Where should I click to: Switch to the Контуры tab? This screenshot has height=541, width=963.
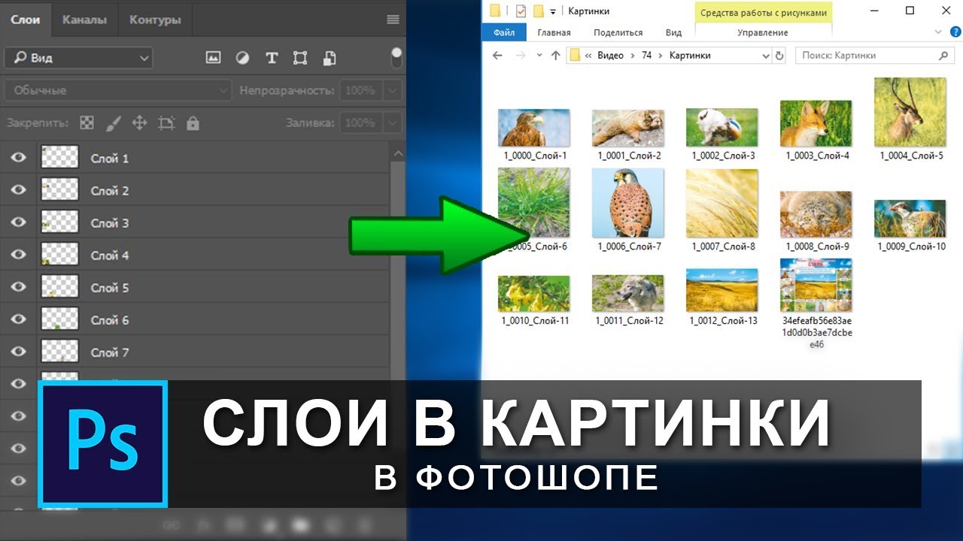(155, 20)
